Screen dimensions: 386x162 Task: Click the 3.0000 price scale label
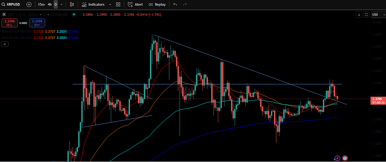(x=377, y=59)
